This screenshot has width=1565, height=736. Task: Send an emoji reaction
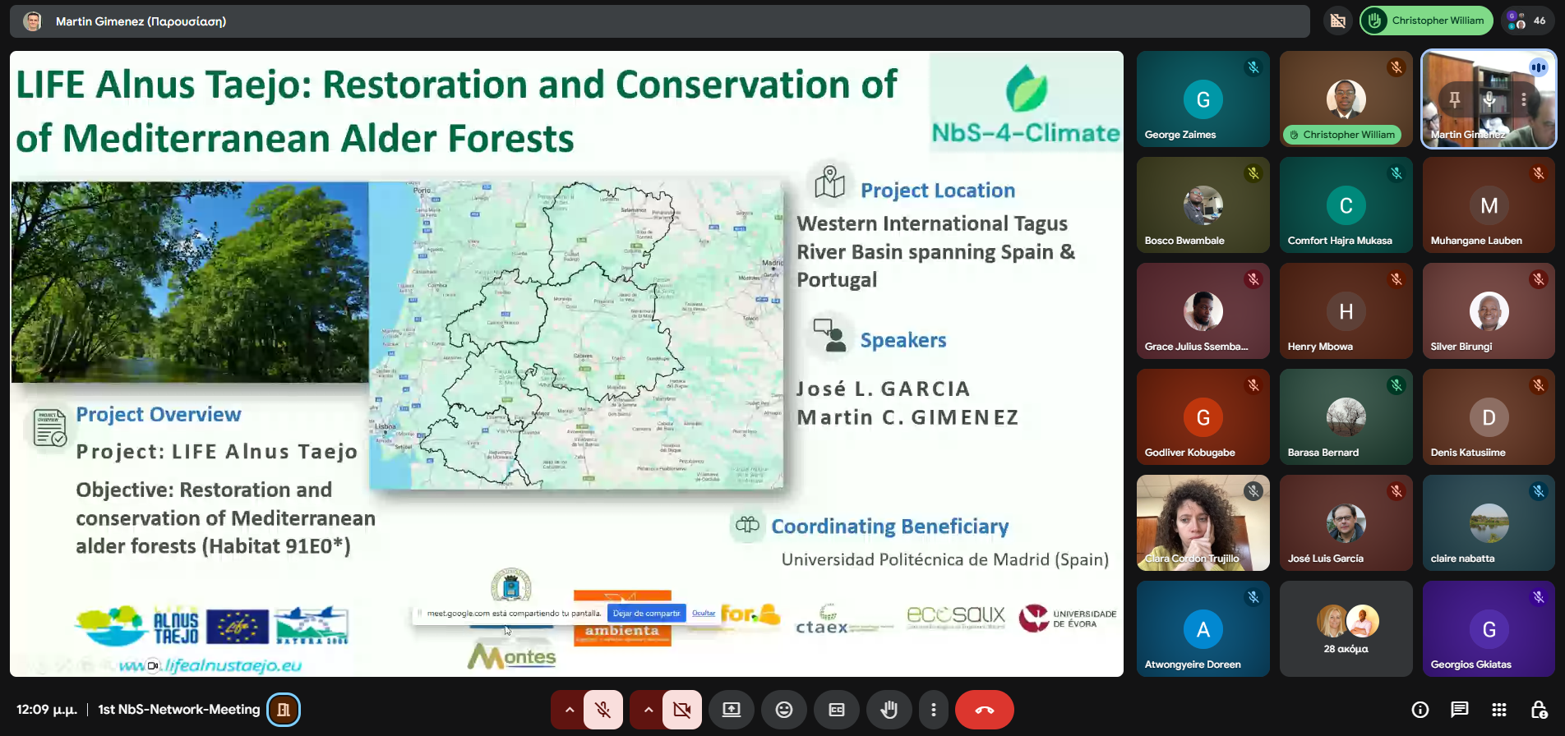[784, 710]
